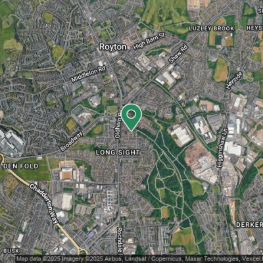Click the Chadderton Way road label
Screen dimensions: 263x263
pyautogui.click(x=44, y=204)
